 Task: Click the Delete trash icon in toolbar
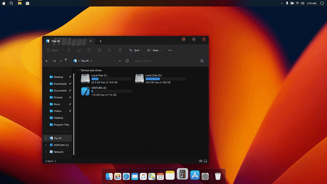(x=120, y=50)
